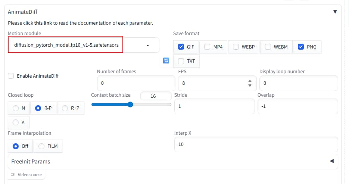Click the Number of frames field
The image size is (349, 184).
pos(135,83)
